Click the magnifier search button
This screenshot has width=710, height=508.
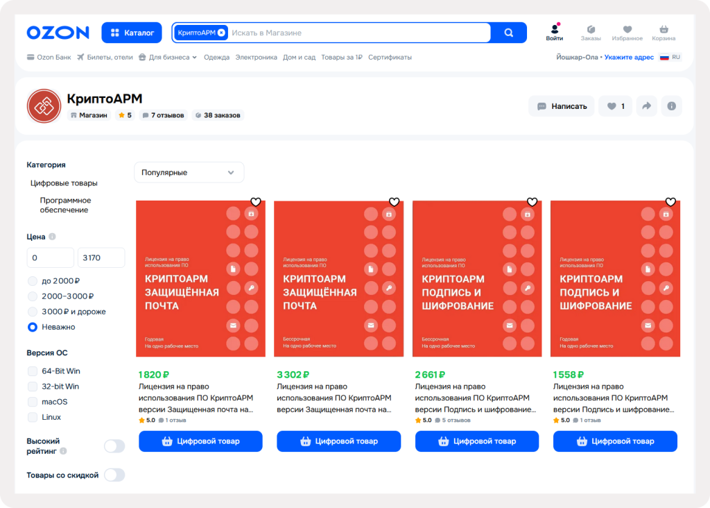[509, 33]
